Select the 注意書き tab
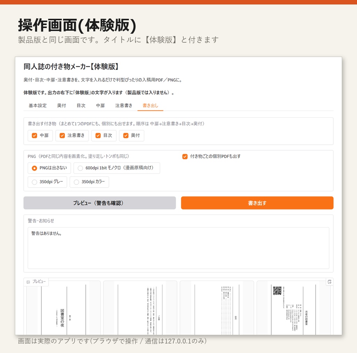The height and width of the screenshot is (353, 357). (x=124, y=106)
